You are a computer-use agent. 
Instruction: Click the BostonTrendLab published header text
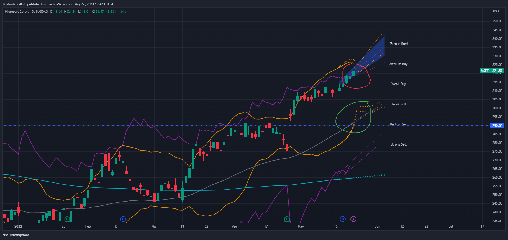(x=58, y=4)
